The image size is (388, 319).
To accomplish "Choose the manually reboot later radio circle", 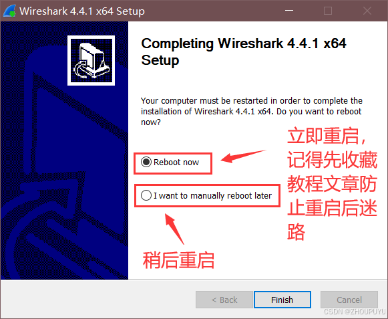I will [146, 195].
